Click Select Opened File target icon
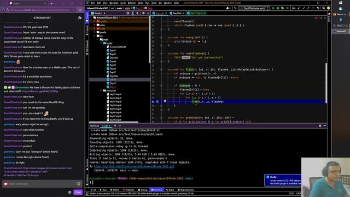The image size is (350, 197). pyautogui.click(x=128, y=13)
